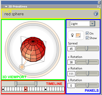The width and height of the screenshot is (102, 95).
Task: Open the Light dropdown arrow
Action: click(92, 24)
